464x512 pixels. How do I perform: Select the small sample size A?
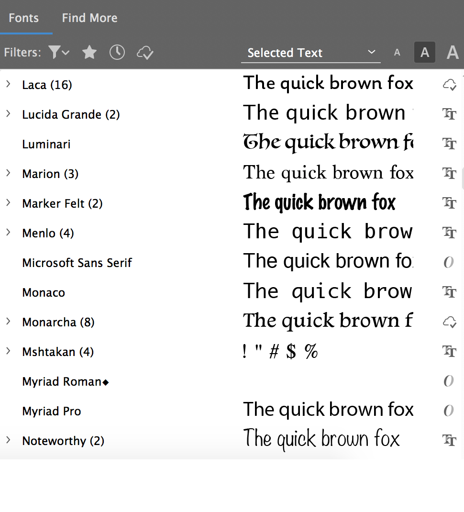click(x=397, y=53)
